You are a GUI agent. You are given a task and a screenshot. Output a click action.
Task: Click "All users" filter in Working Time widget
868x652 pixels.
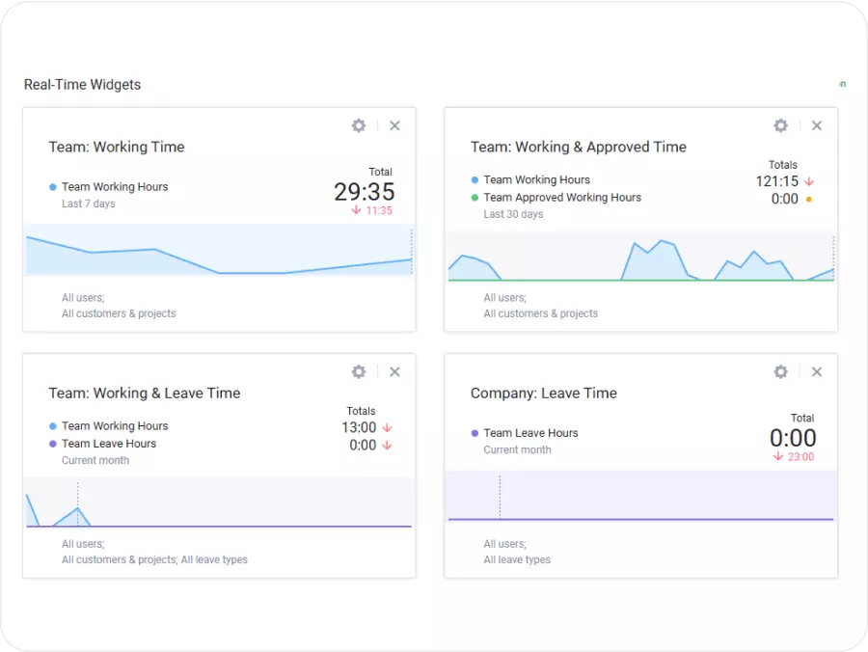pyautogui.click(x=83, y=297)
